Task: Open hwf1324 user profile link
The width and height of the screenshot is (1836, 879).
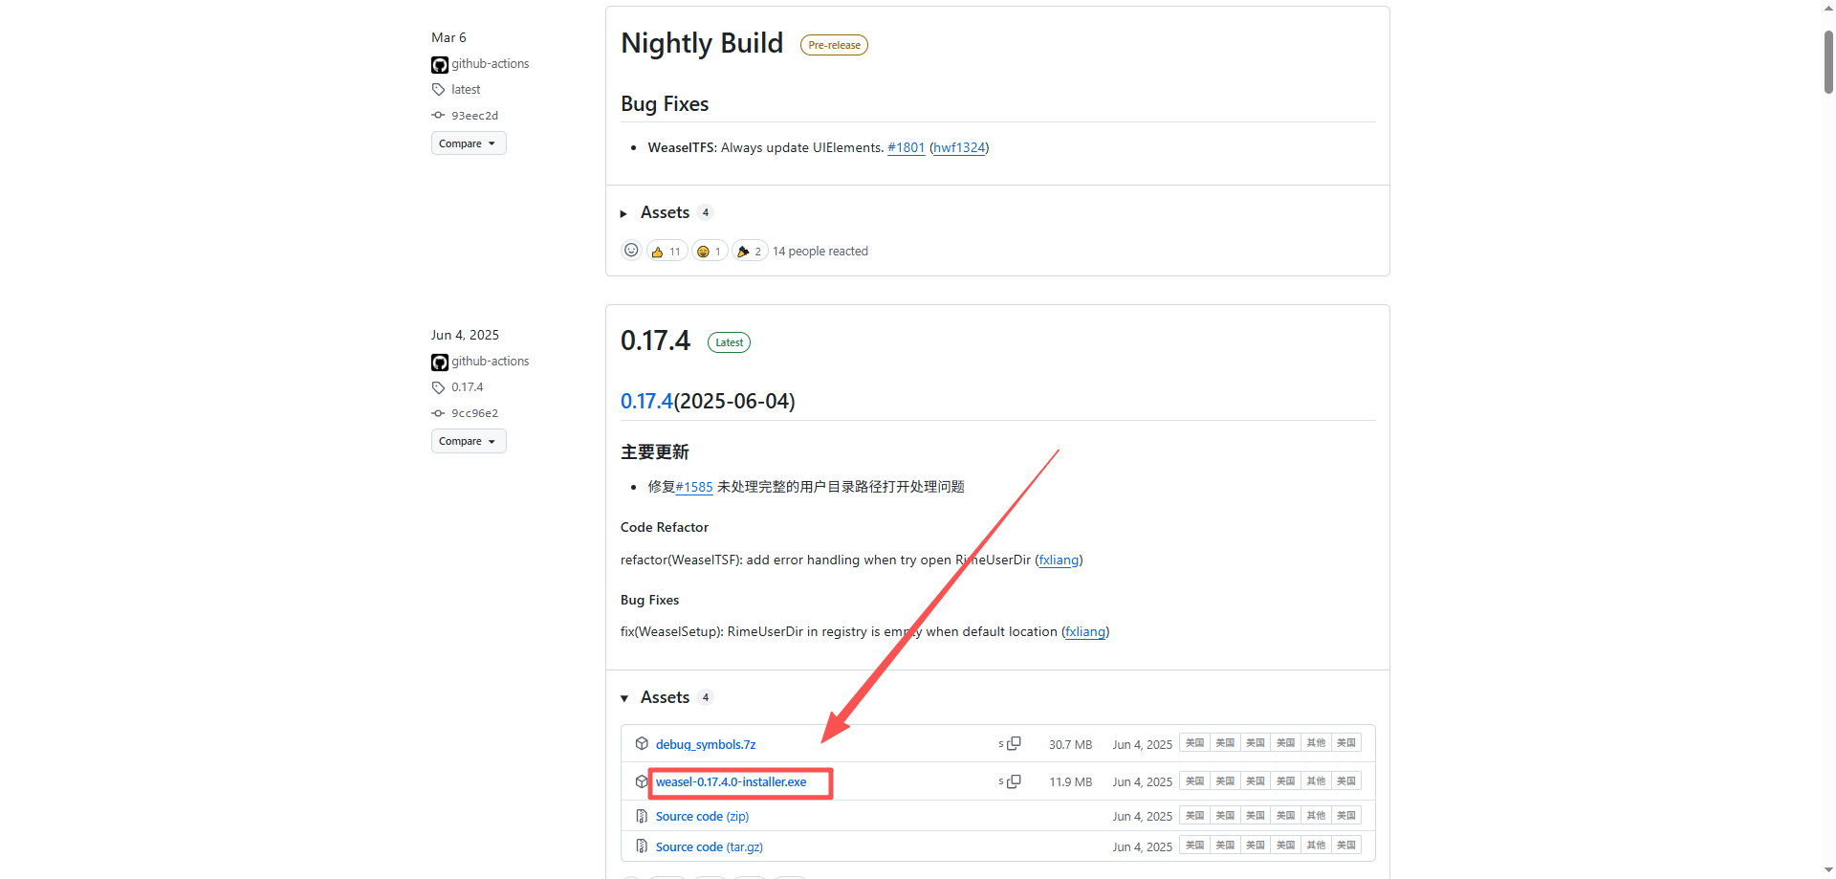Action: tap(959, 147)
